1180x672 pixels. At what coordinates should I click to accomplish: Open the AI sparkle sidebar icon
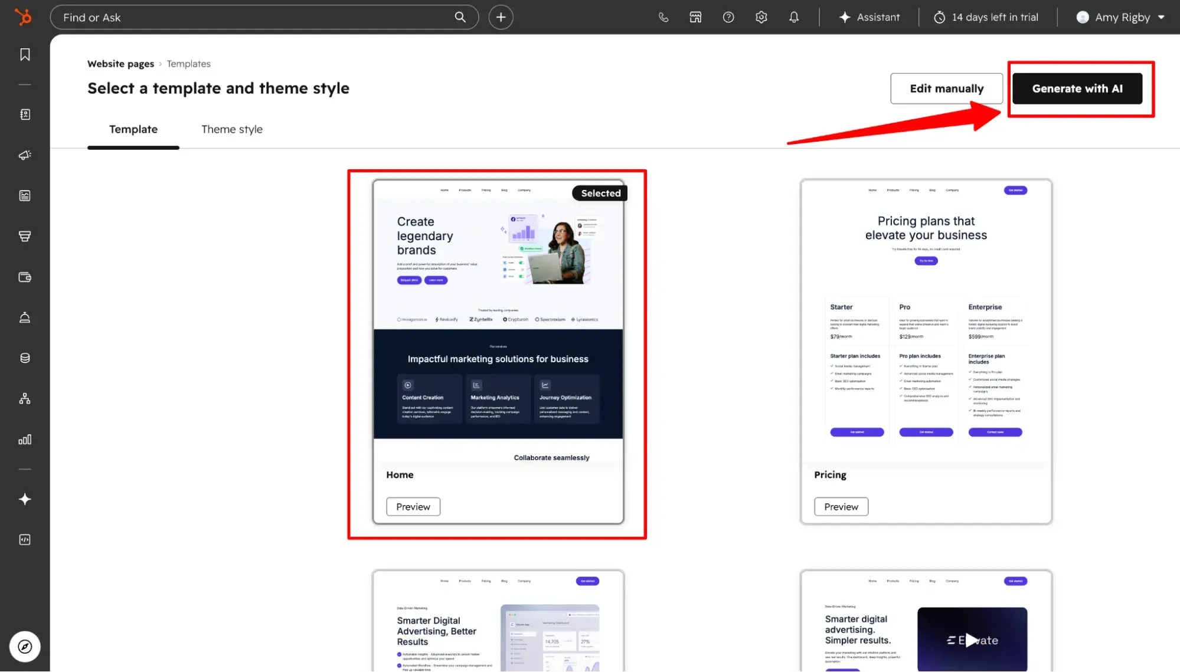[25, 500]
